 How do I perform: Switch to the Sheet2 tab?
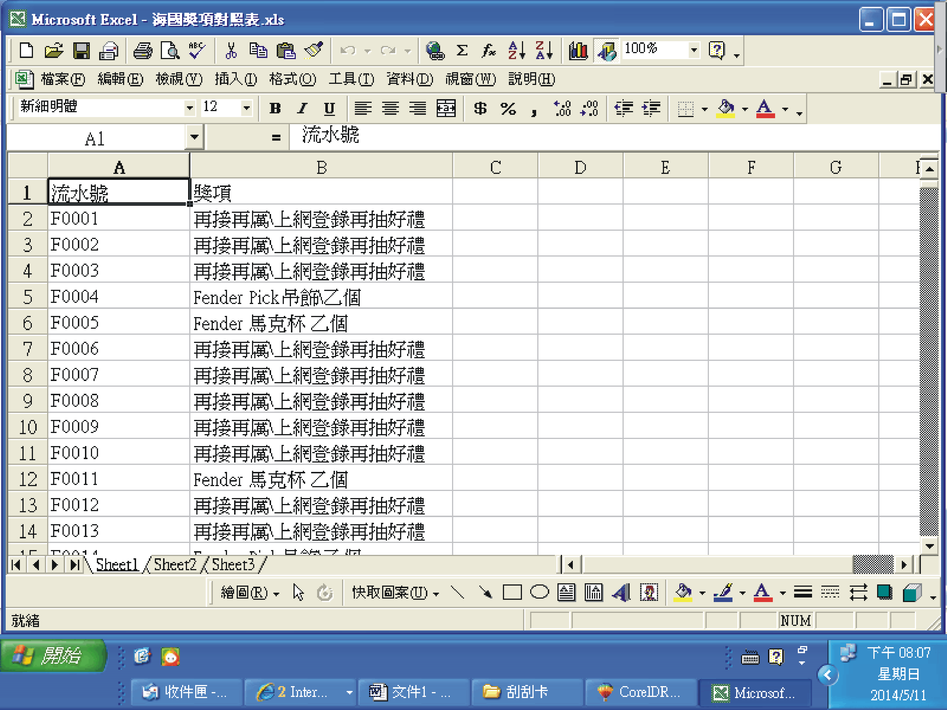click(175, 565)
